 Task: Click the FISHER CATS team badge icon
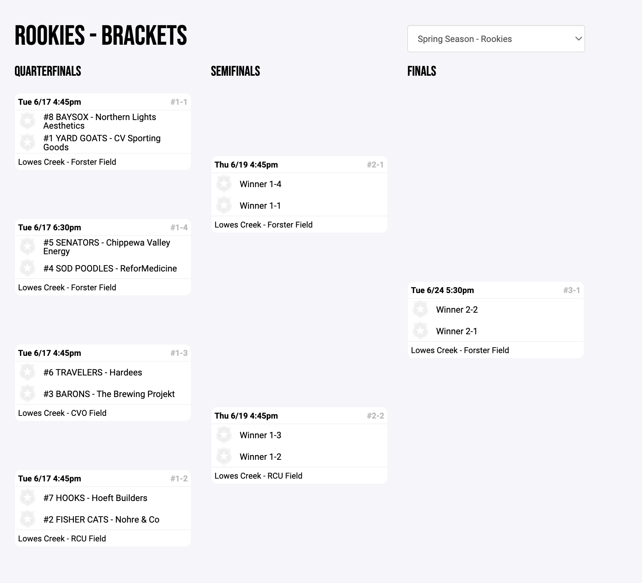coord(28,519)
